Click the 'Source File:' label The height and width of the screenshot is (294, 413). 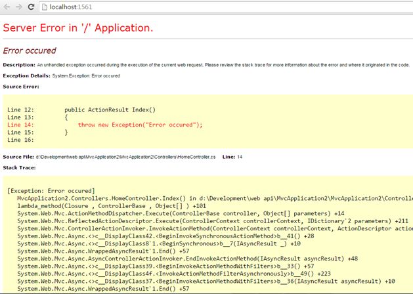(18, 157)
